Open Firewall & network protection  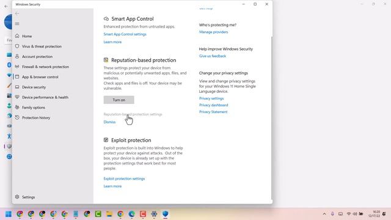[45, 67]
